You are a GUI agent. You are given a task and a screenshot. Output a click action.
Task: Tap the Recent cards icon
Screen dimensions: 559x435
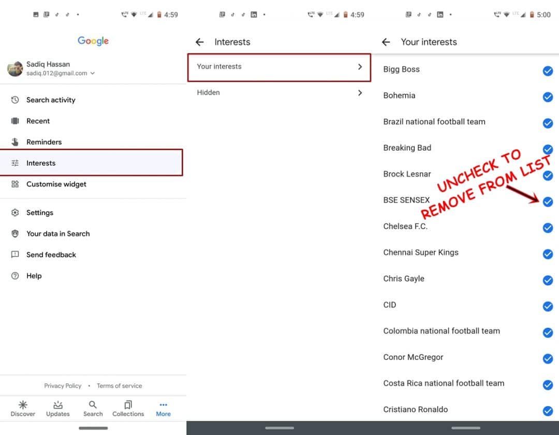point(15,121)
